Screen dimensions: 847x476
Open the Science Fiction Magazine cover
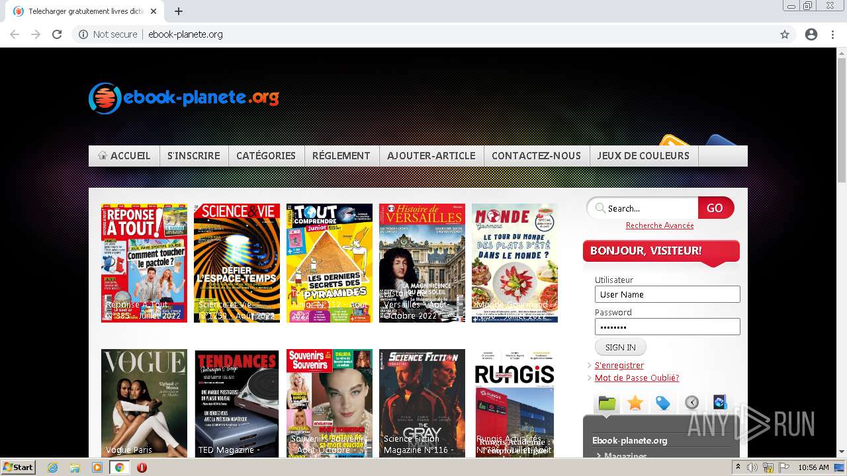pos(422,403)
